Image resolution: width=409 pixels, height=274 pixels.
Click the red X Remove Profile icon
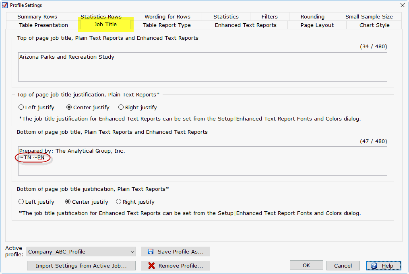151,266
